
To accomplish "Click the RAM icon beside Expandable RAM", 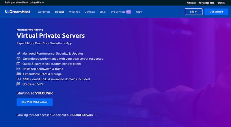I will [19, 74].
